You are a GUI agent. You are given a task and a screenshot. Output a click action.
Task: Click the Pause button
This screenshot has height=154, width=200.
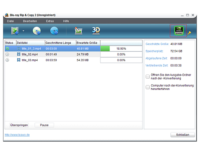coord(44,125)
